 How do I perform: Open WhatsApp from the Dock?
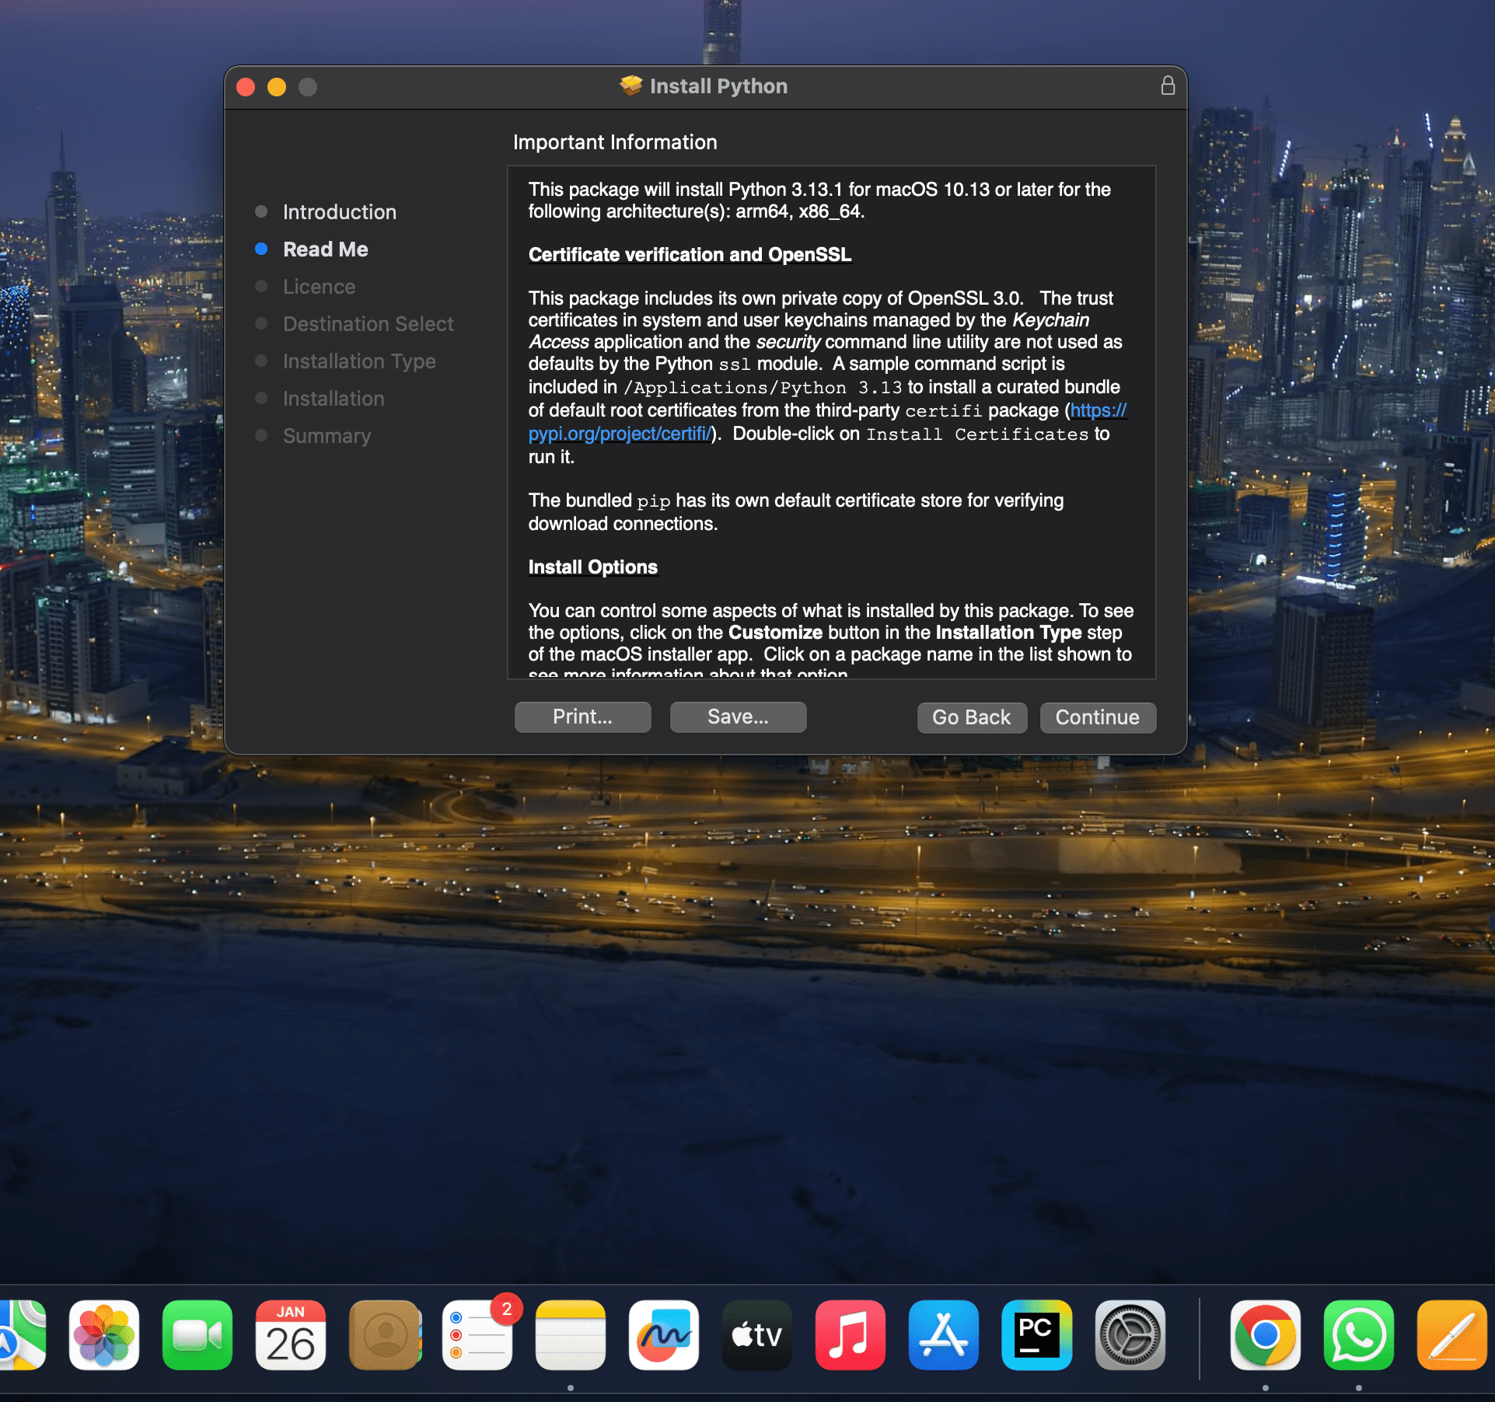(x=1359, y=1335)
